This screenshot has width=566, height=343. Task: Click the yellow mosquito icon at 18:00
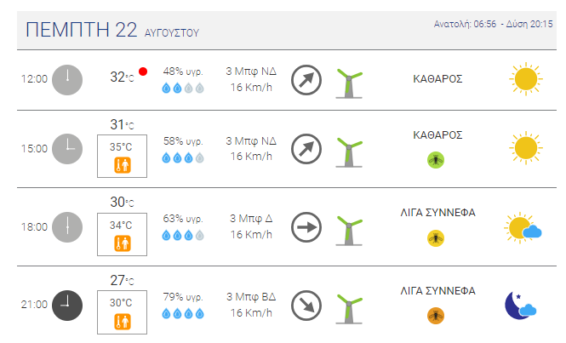(x=436, y=238)
